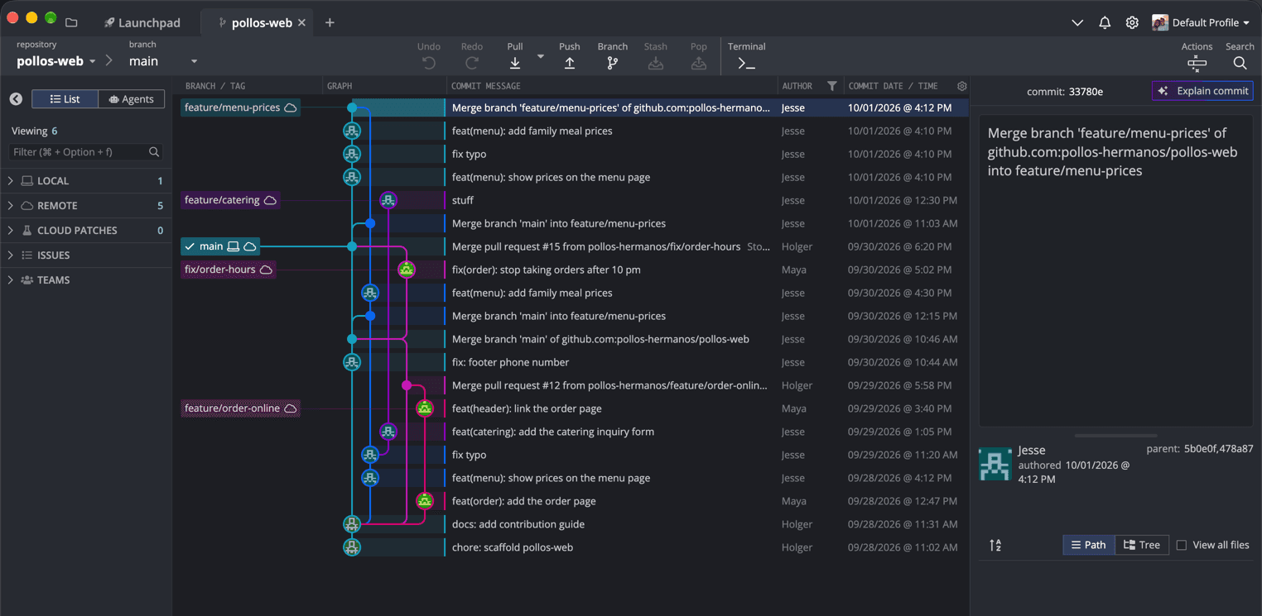Click the Stash toolbar icon

tap(656, 63)
